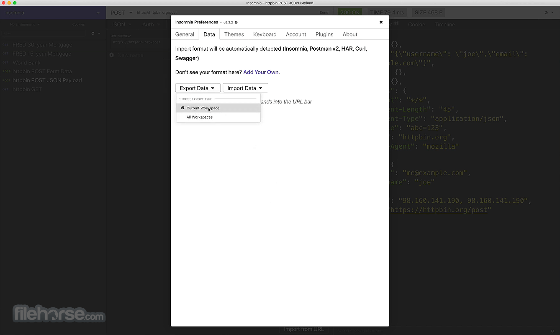Select the FRED 15-year Mortgage request
Screen dimensions: 560x335
pyautogui.click(x=53, y=54)
